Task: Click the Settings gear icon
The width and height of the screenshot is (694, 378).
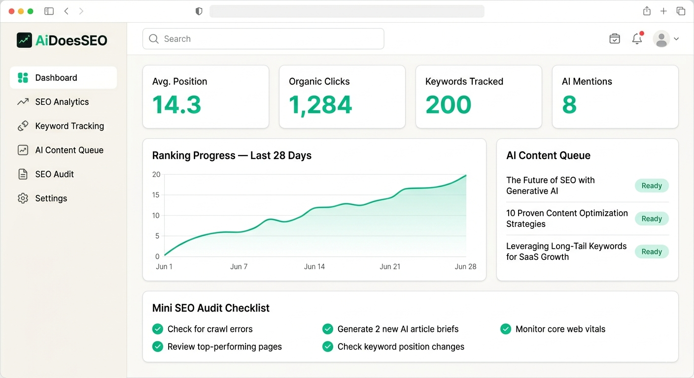Action: click(x=23, y=198)
